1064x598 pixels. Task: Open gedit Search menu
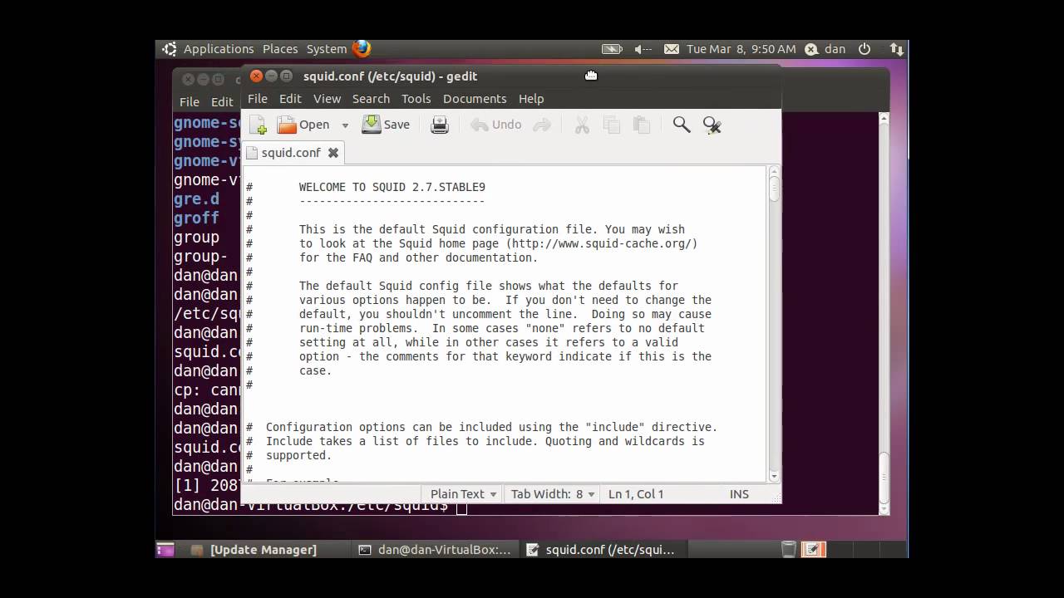point(371,98)
